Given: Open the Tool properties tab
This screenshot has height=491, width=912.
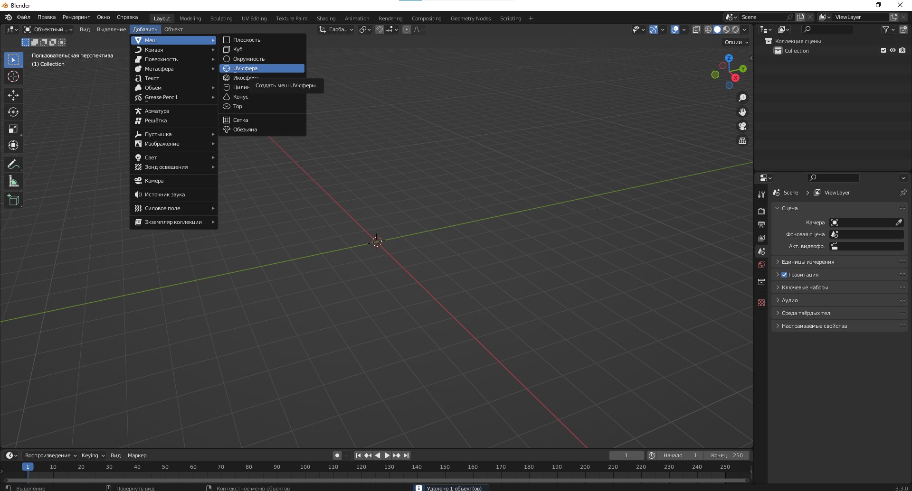Looking at the screenshot, I should [761, 195].
